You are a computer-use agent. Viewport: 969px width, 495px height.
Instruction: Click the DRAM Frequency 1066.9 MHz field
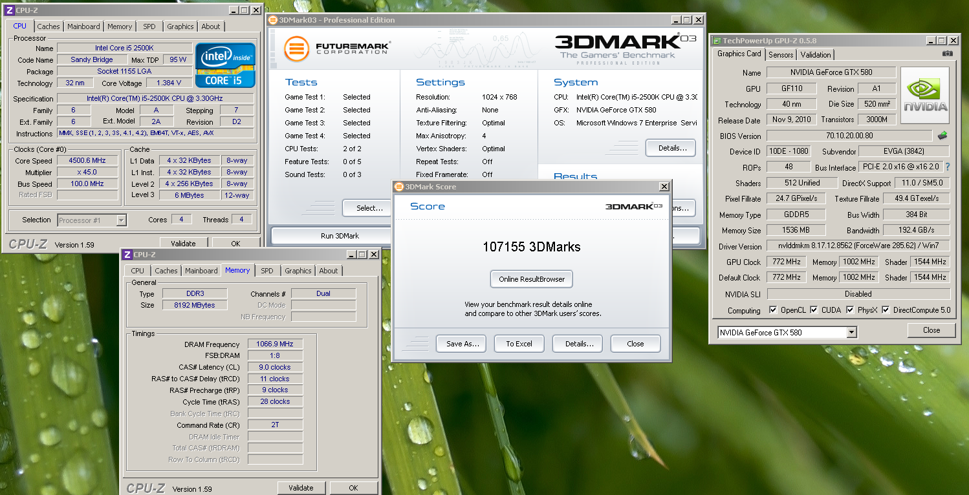(275, 344)
